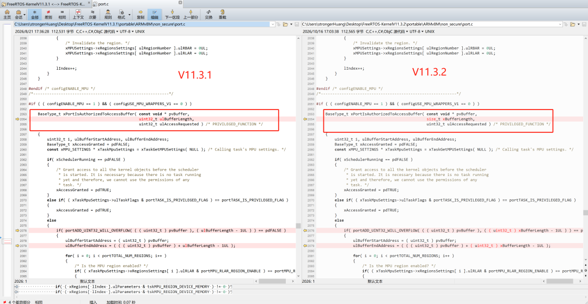The width and height of the screenshot is (588, 304).
Task: Click copy-to-right arrow at left line 2076
Action: (x=17, y=230)
